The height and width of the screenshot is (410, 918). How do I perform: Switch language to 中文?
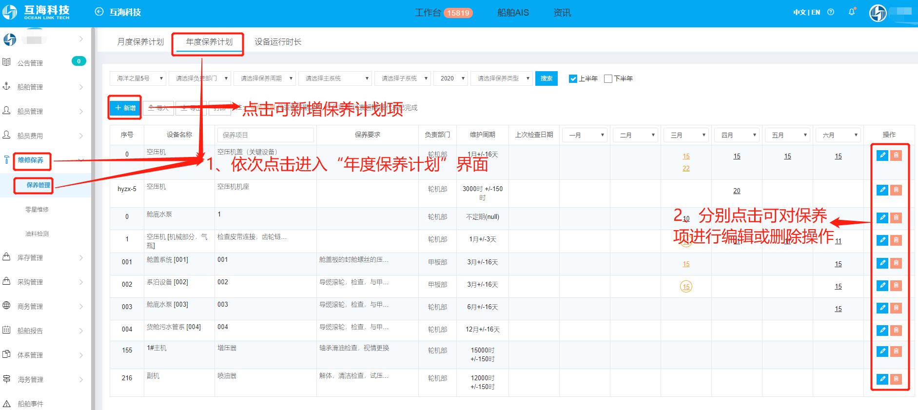[799, 12]
